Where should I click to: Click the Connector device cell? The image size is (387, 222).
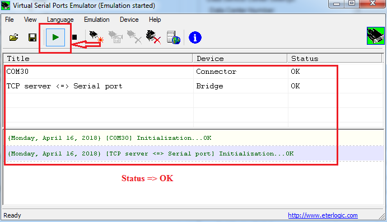216,72
